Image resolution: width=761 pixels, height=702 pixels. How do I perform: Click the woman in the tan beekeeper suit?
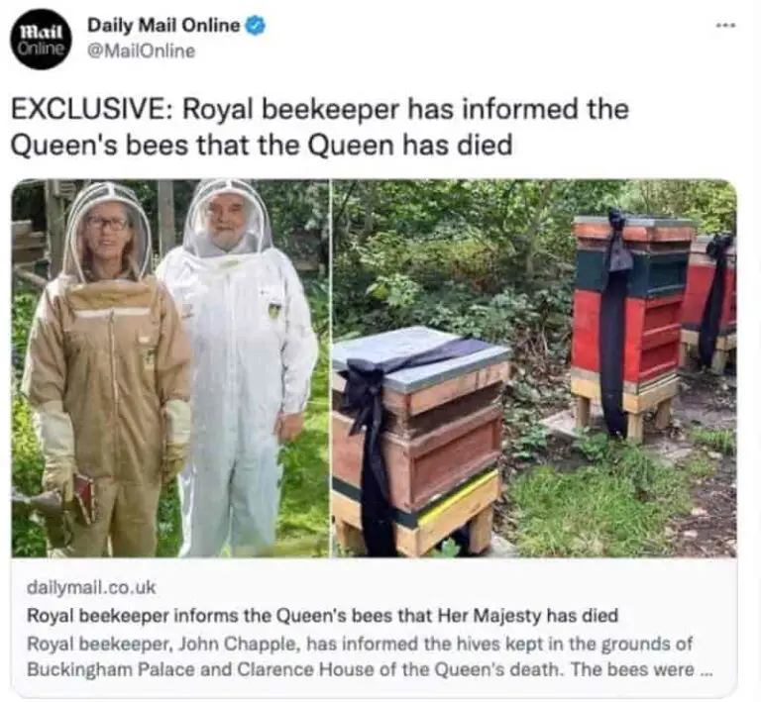(104, 368)
